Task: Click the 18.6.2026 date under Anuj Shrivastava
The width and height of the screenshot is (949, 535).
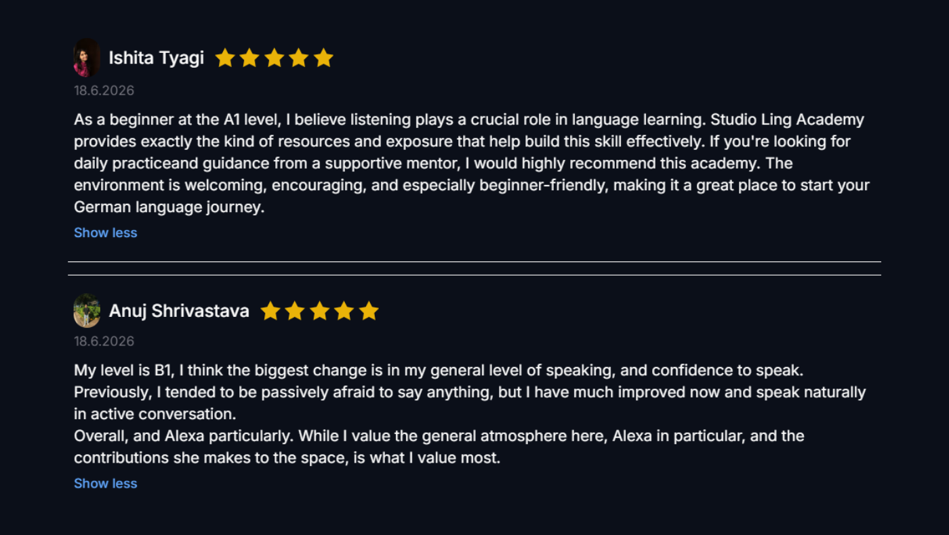Action: (104, 341)
